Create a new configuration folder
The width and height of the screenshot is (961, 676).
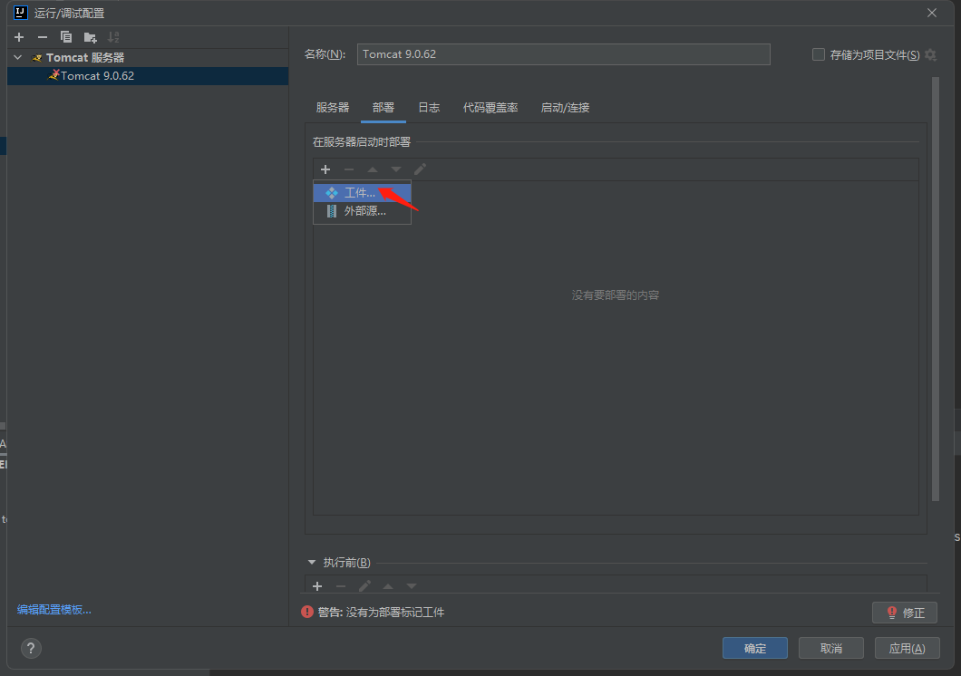90,37
